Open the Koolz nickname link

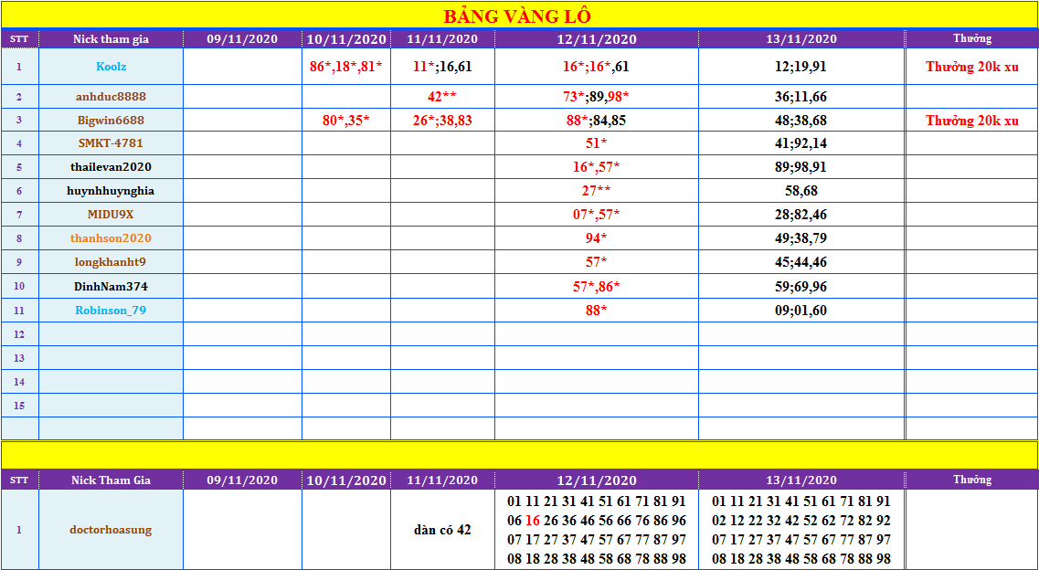click(x=111, y=67)
